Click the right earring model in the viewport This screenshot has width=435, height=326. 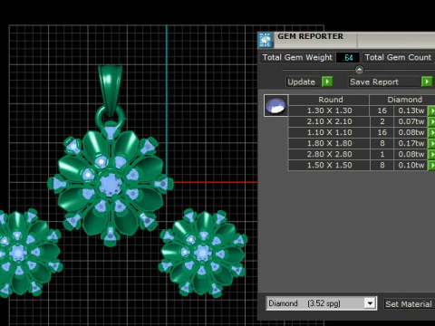[203, 253]
